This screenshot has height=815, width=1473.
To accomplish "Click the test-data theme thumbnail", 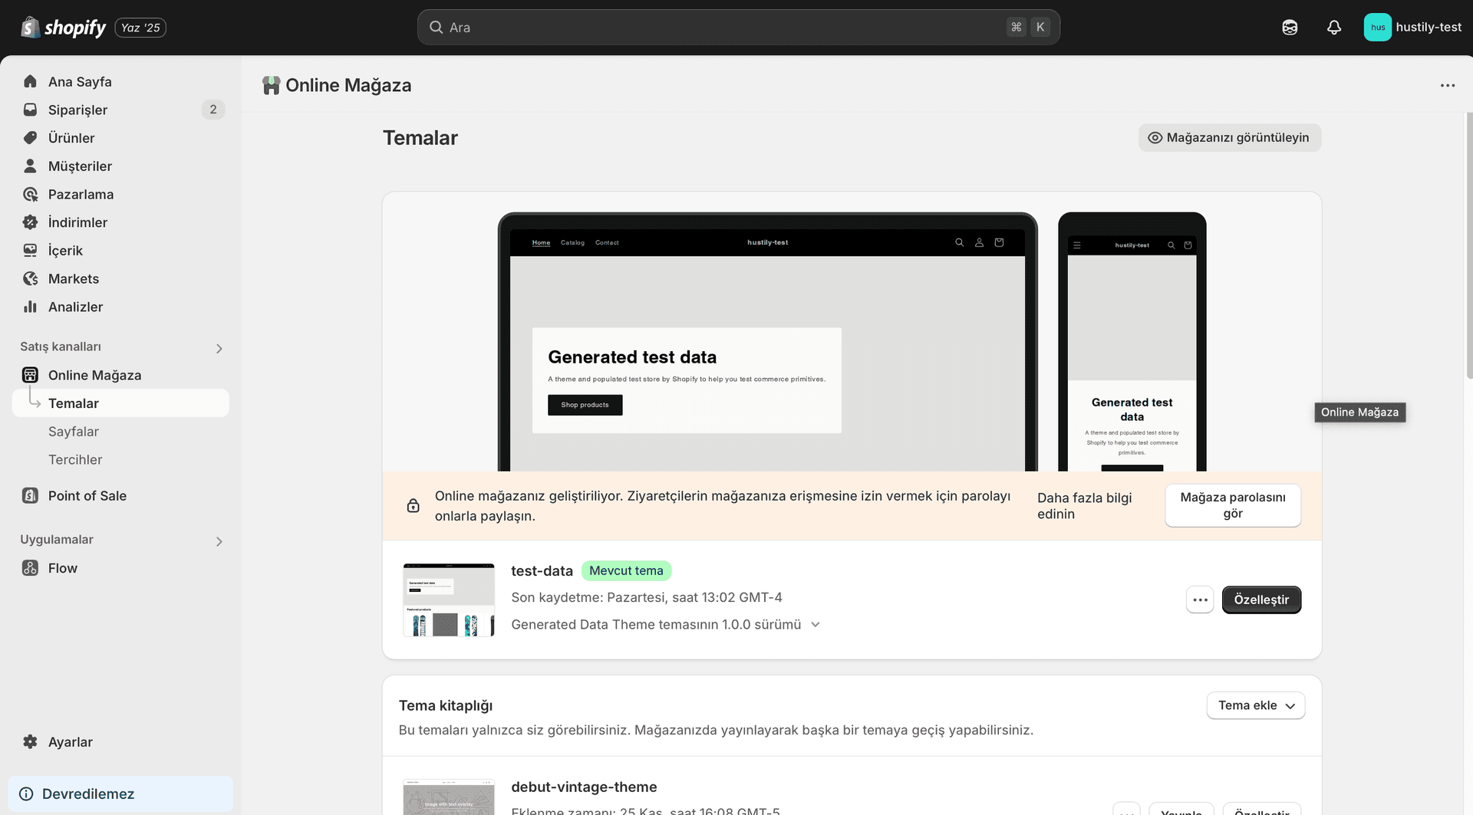I will tap(449, 600).
